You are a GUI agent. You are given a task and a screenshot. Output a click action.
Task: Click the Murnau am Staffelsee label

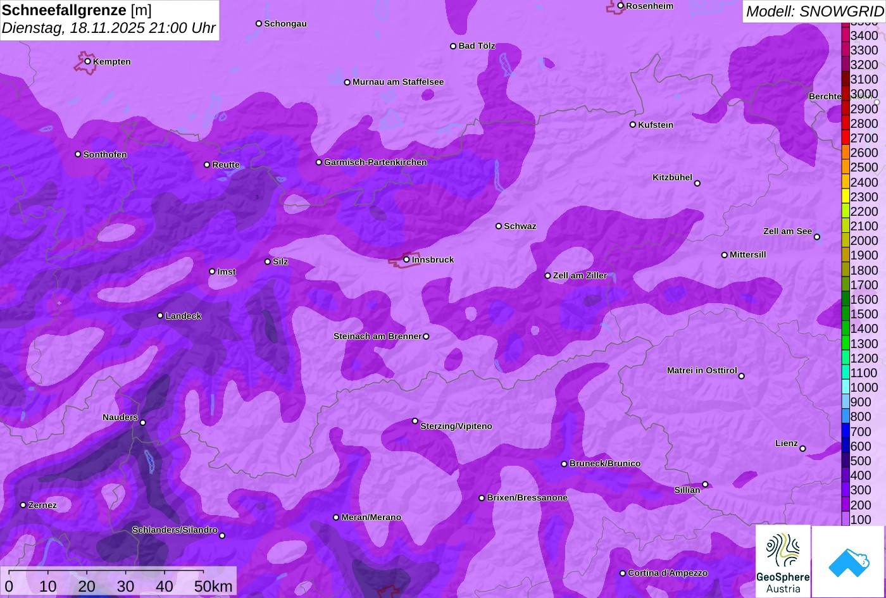[x=398, y=82]
